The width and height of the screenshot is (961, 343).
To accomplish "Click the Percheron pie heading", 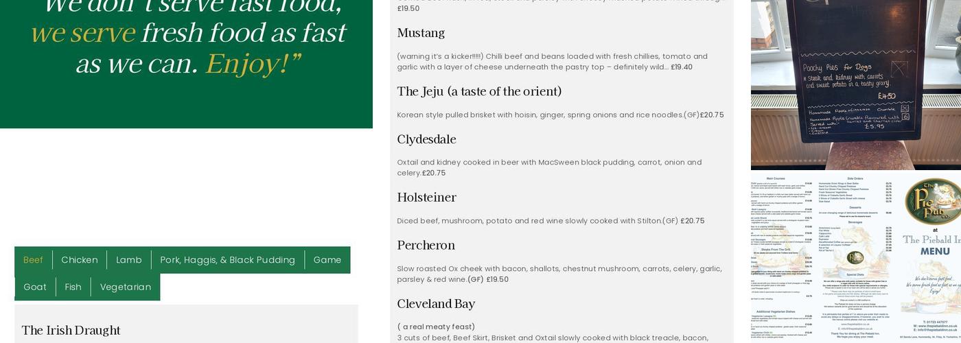I will coord(426,246).
